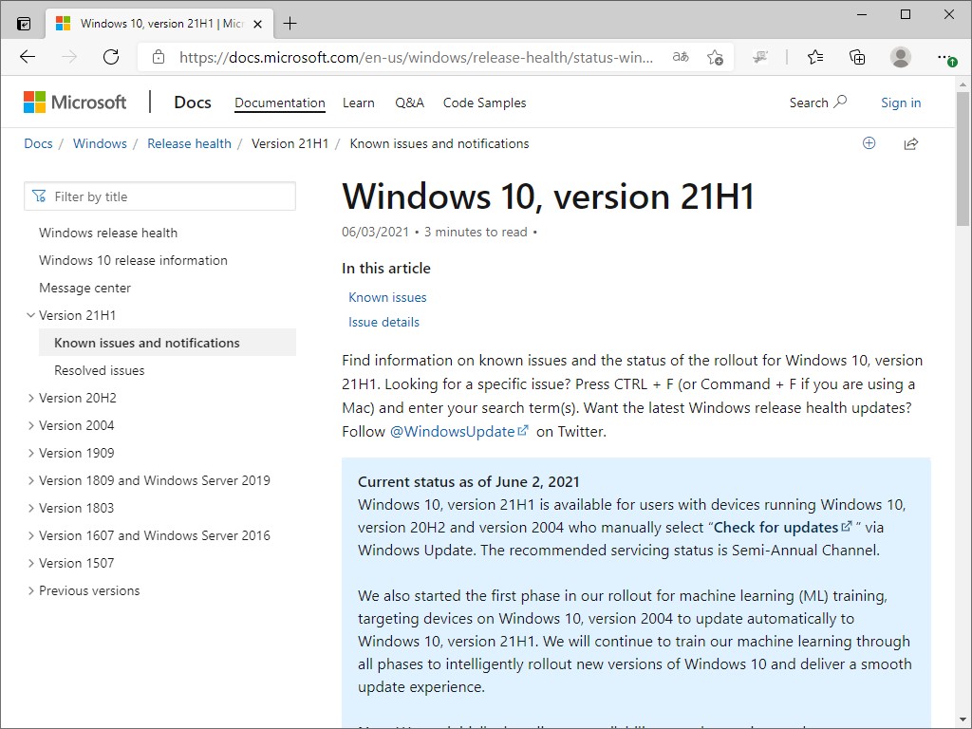Collapse the Version 21H1 section
Image resolution: width=972 pixels, height=729 pixels.
click(x=31, y=314)
